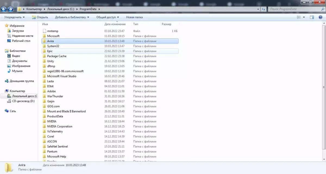Screen dimensions: 326x174
Task: Click the Сеть network icon
Action: point(7,111)
